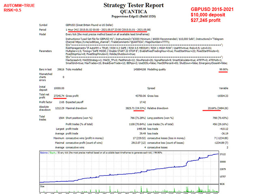Click profit trades value 1108 (70.84%)
Image resolution: width=259 pixels, height=194 pixels.
(x=137, y=124)
